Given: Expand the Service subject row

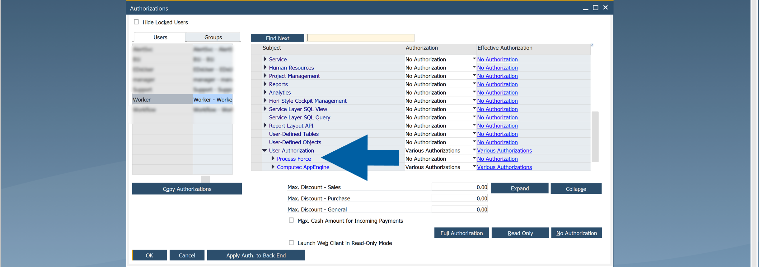Looking at the screenshot, I should (x=265, y=59).
